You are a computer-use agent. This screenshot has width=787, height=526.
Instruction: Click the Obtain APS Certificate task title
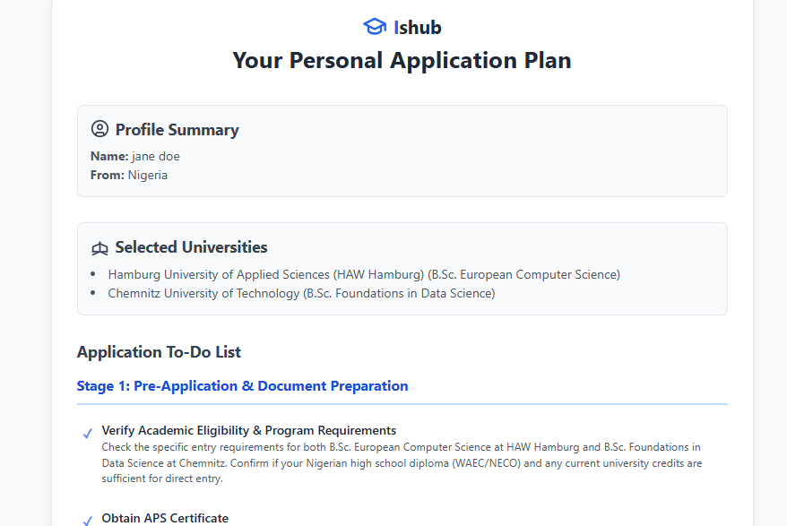pyautogui.click(x=165, y=518)
